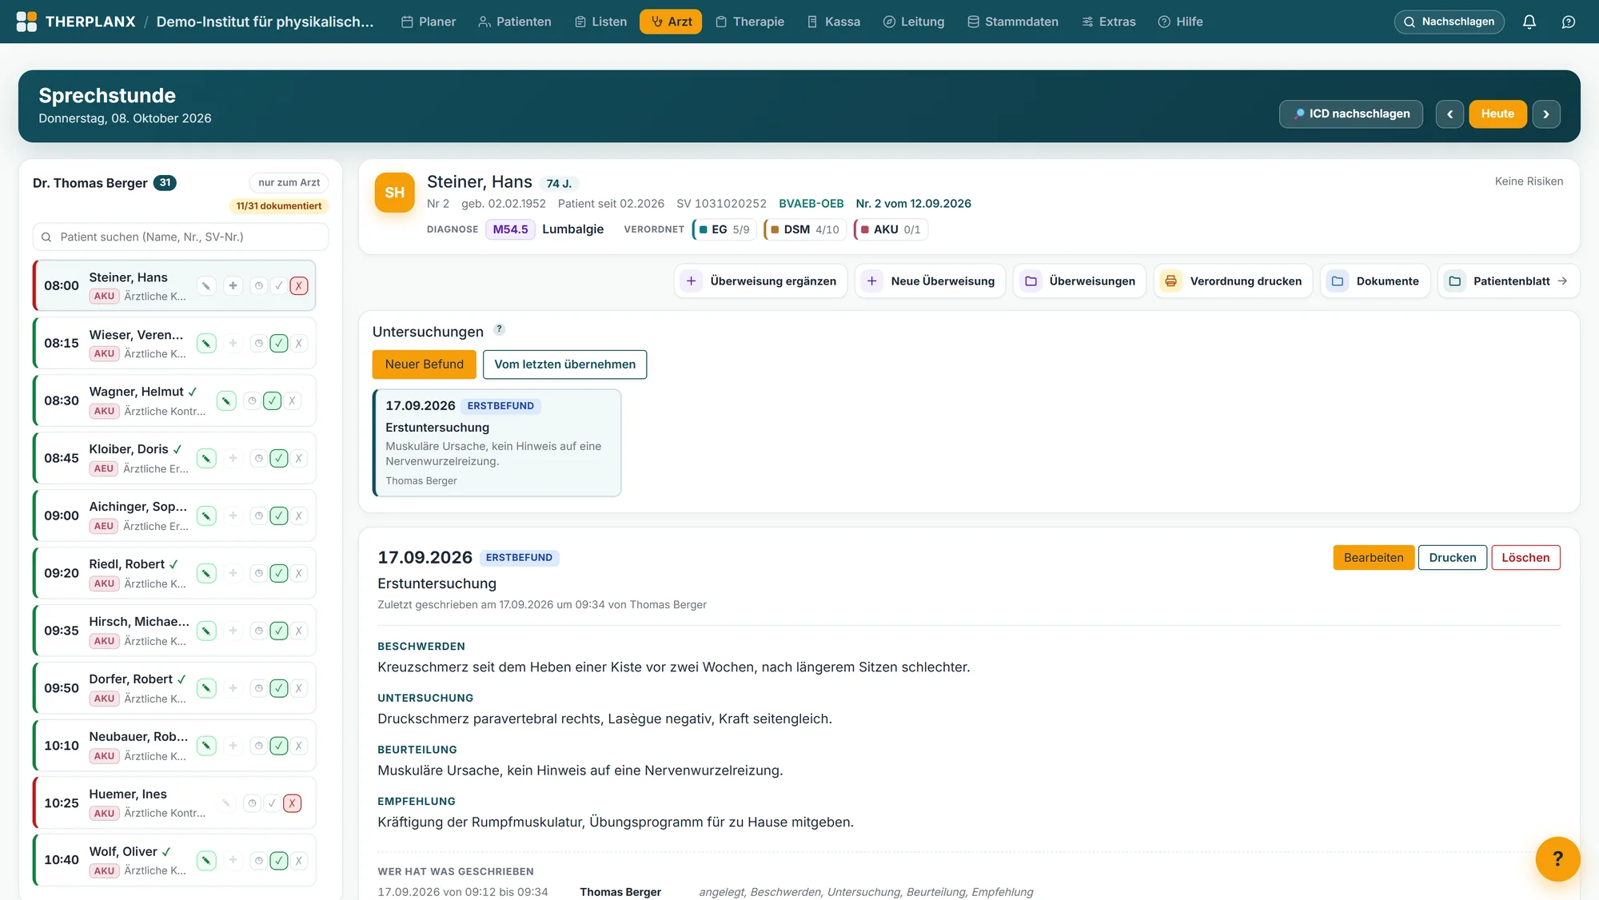
Task: Click Vom letzten übernehmen
Action: [x=564, y=364]
